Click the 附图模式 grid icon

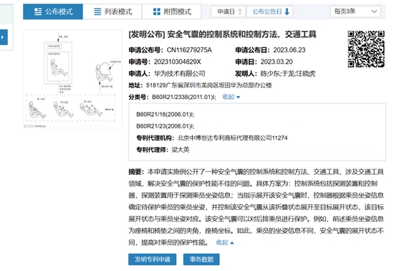[x=157, y=11]
